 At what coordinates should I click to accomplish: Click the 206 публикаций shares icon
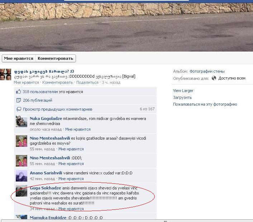click(x=19, y=100)
